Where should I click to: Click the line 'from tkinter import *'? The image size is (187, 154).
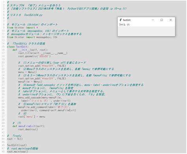coord(22,27)
